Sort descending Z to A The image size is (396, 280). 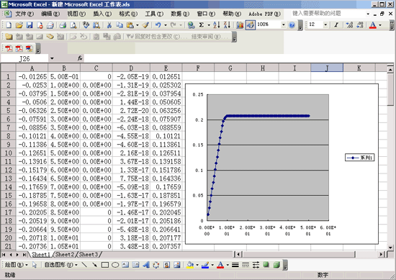227,25
